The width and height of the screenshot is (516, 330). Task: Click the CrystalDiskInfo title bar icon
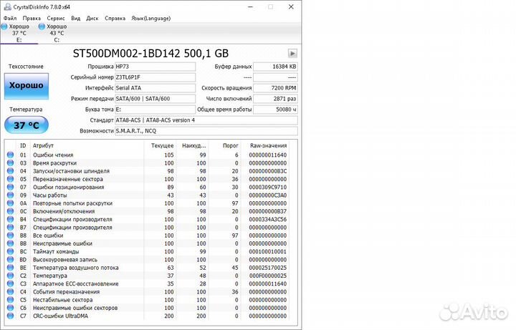(7, 6)
